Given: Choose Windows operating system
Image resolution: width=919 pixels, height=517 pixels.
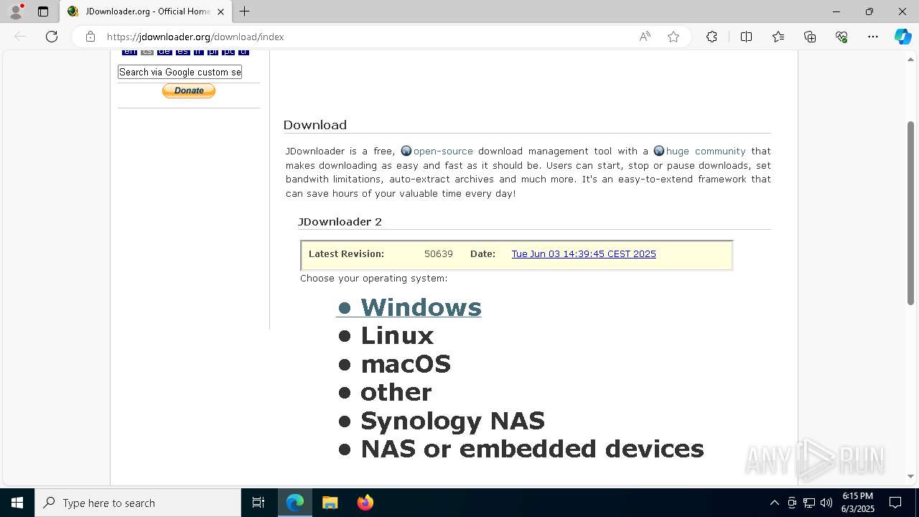Looking at the screenshot, I should click(x=421, y=307).
